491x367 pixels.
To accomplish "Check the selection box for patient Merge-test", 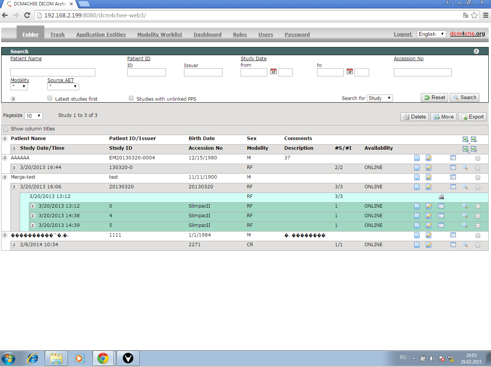I will [x=478, y=178].
